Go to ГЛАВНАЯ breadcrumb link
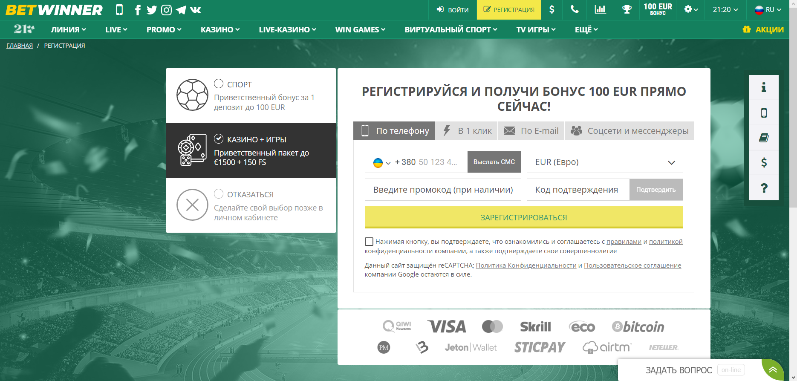This screenshot has width=797, height=381. [x=20, y=46]
